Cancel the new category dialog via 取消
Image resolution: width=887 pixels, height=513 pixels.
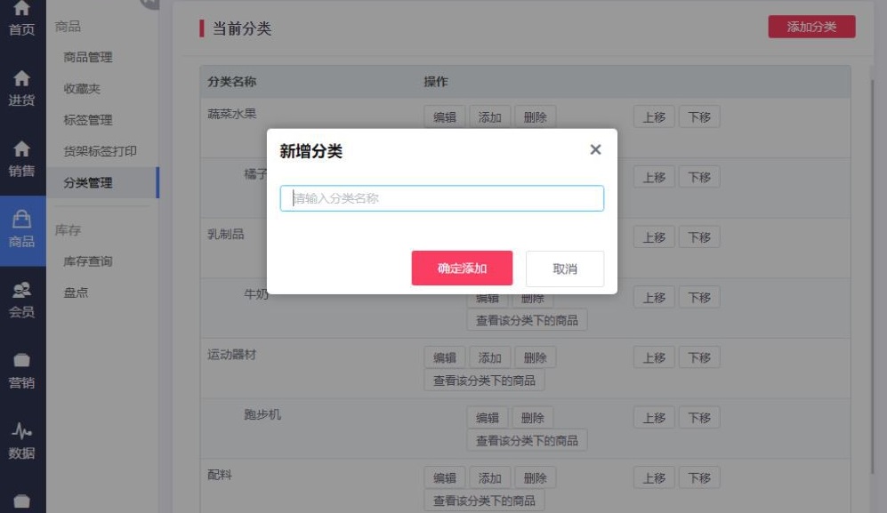[x=565, y=268]
